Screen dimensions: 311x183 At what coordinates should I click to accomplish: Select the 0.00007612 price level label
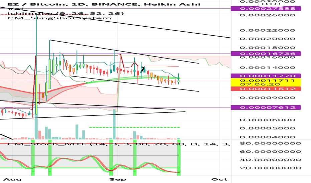pos(266,107)
